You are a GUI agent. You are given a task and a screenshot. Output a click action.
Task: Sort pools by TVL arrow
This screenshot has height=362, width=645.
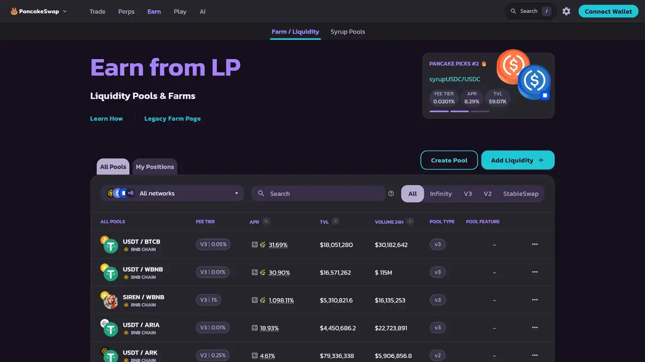tap(335, 221)
